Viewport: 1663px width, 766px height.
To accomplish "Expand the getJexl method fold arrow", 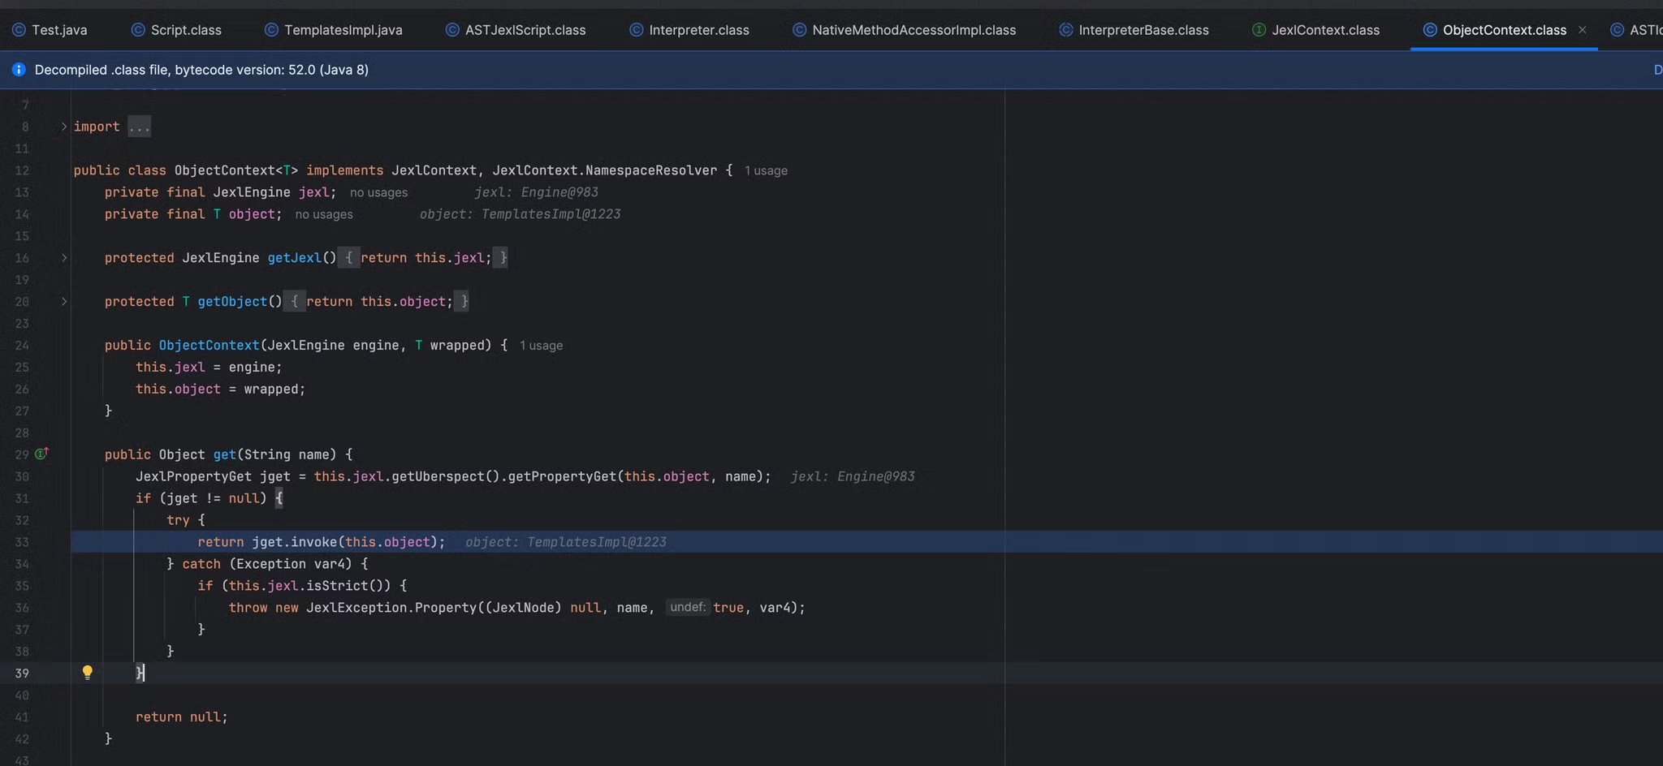I will (x=64, y=258).
